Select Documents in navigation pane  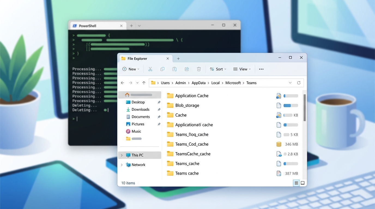click(x=141, y=117)
